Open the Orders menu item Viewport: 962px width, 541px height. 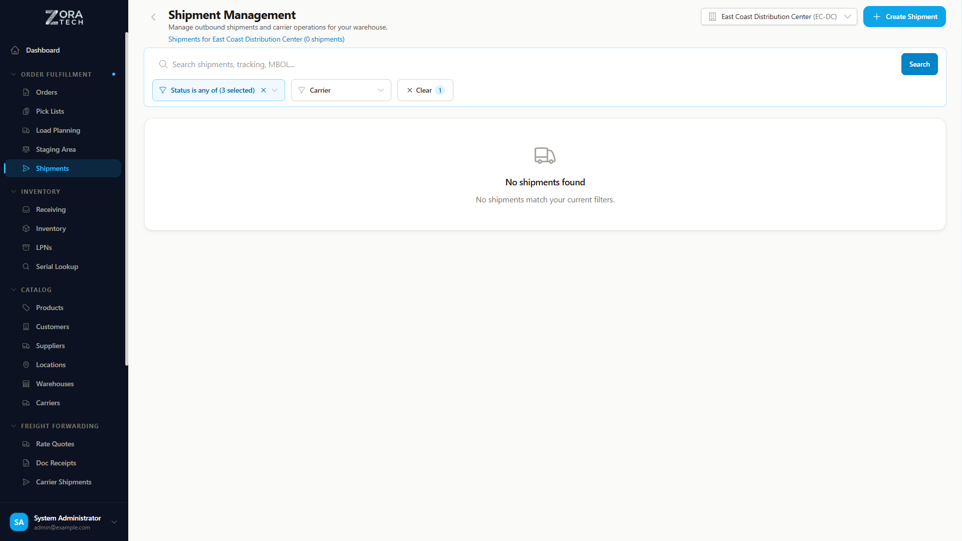tap(47, 92)
